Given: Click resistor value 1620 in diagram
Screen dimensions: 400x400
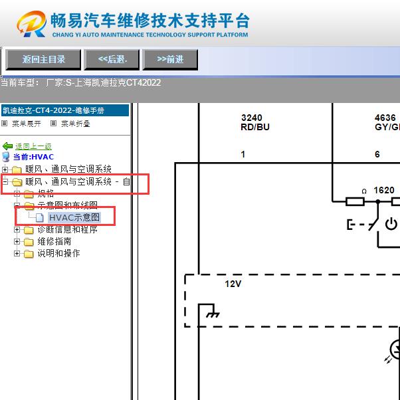Looking at the screenshot, I should coord(384,190).
